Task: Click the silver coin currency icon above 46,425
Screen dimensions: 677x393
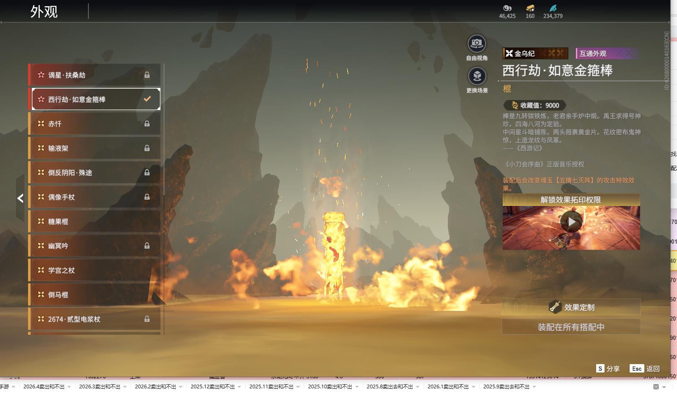Action: (507, 8)
